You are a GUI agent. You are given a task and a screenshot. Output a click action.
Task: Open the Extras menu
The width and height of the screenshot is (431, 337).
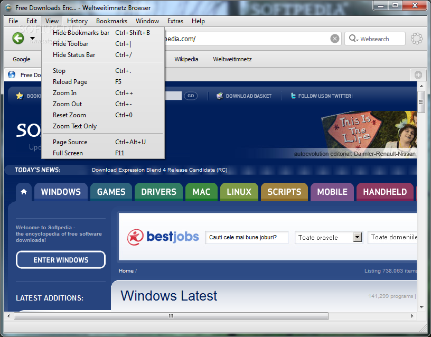pyautogui.click(x=175, y=21)
